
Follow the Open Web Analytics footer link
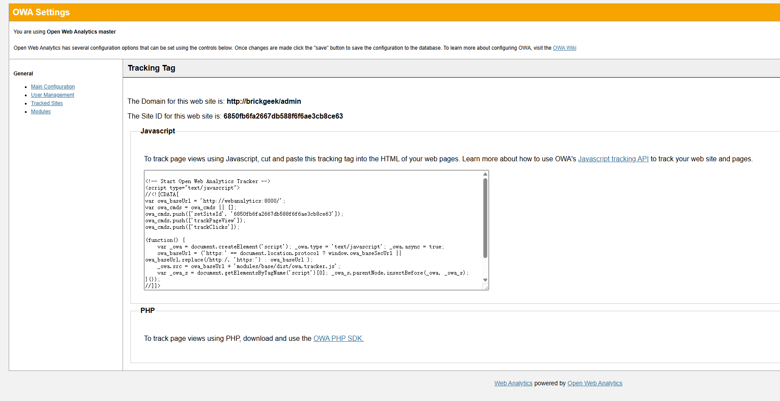(x=595, y=384)
